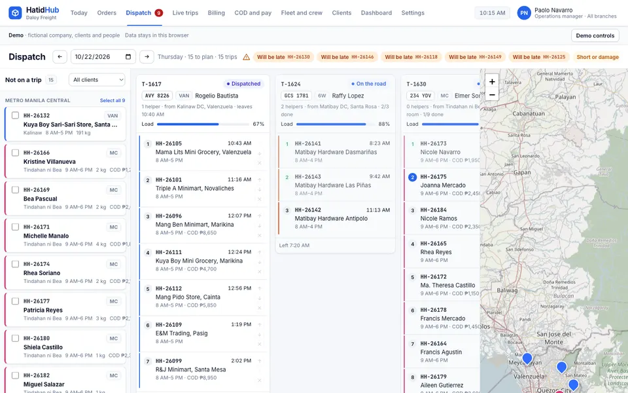The image size is (628, 393).
Task: Click the dispatch date input 10/22/2026
Action: 103,56
